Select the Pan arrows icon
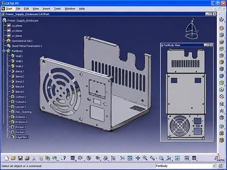This screenshot has height=170, width=227. click(138, 158)
